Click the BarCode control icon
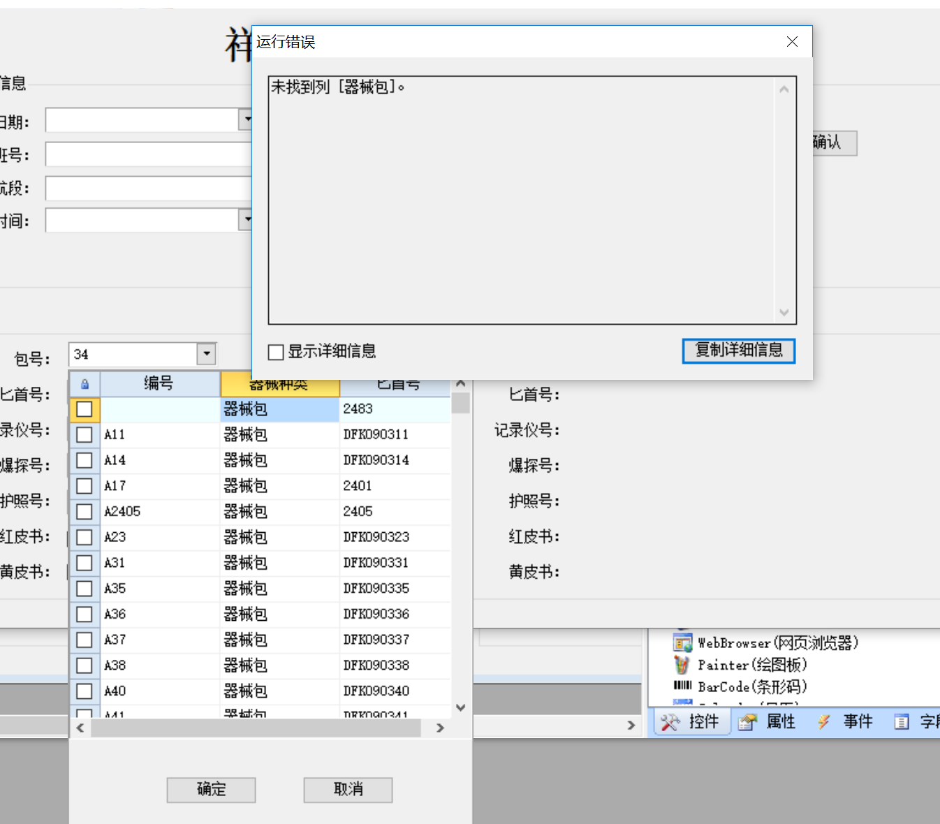The height and width of the screenshot is (824, 940). pyautogui.click(x=682, y=686)
